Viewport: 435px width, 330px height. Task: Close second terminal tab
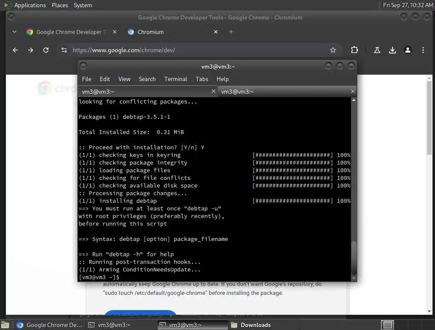[x=353, y=91]
